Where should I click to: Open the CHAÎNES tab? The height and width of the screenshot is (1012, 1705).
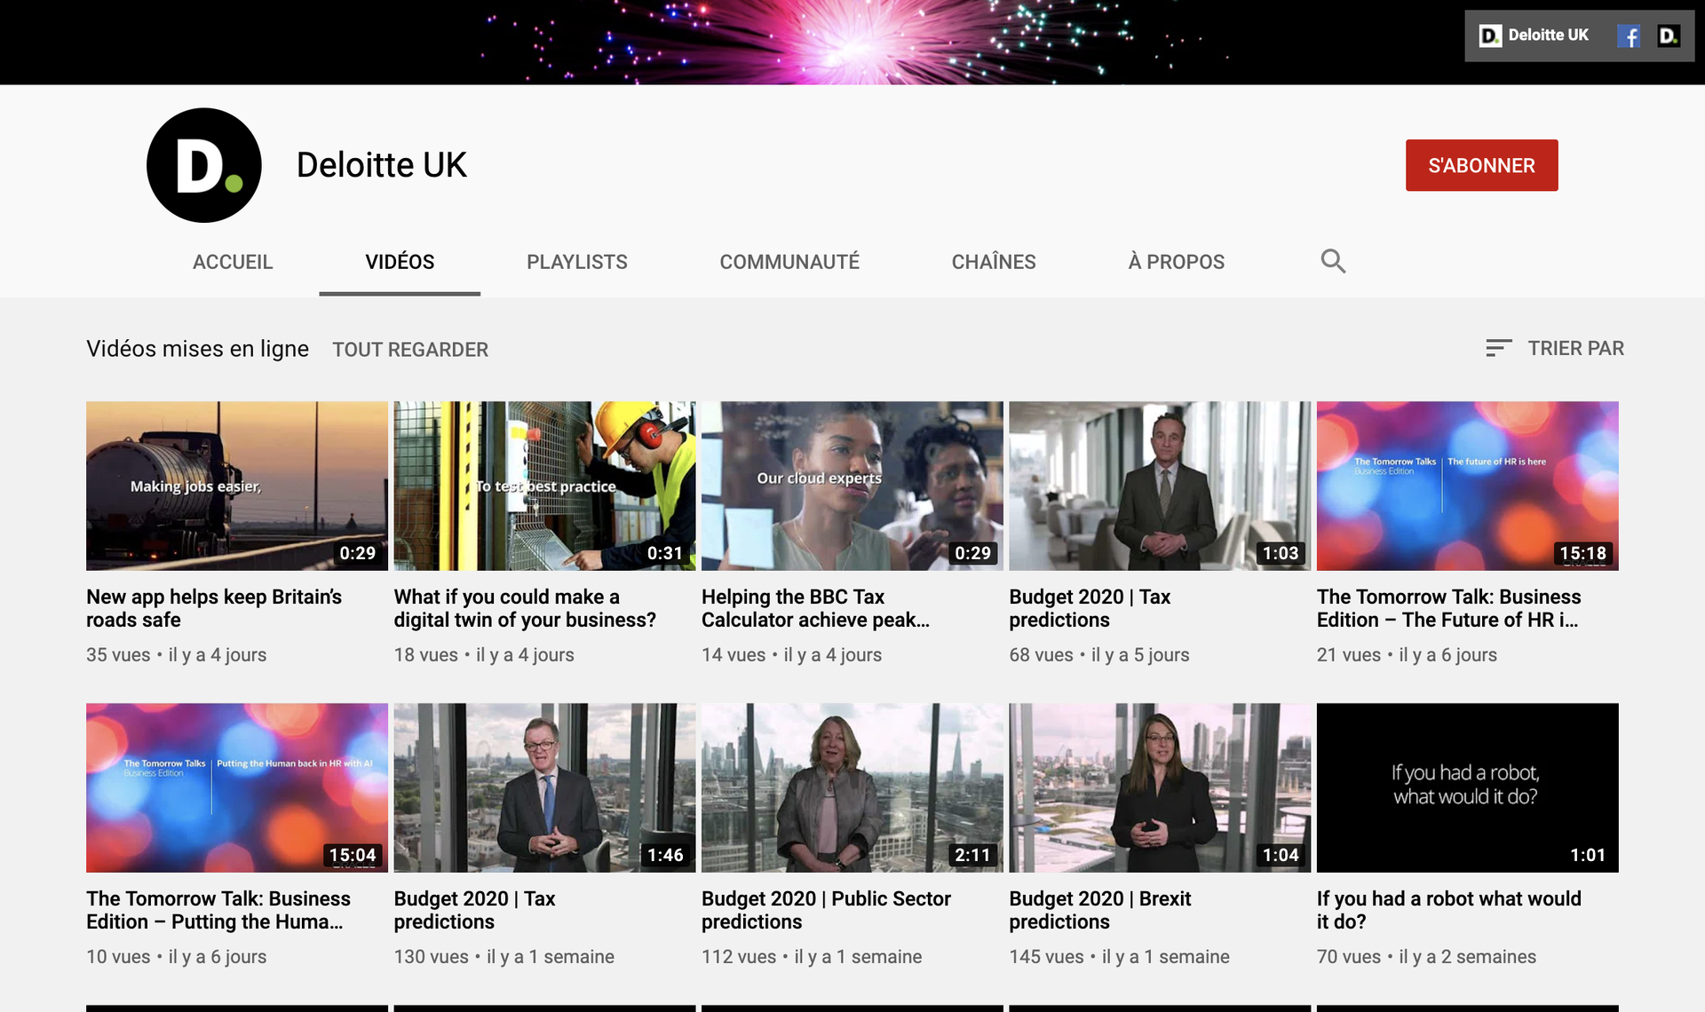click(994, 262)
